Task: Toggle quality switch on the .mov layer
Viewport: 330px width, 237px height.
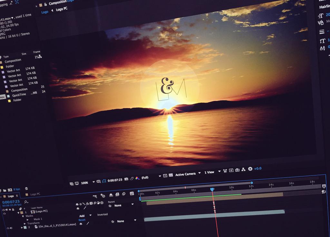Action: pos(88,223)
